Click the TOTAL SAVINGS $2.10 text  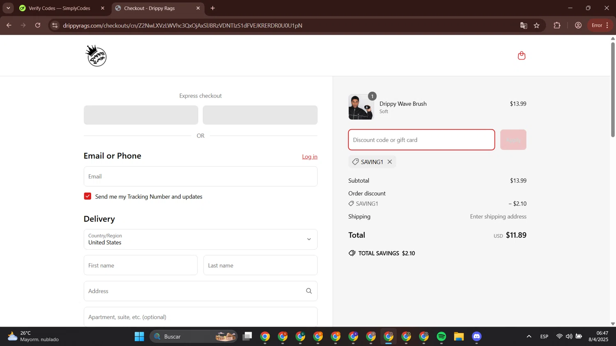pos(386,253)
